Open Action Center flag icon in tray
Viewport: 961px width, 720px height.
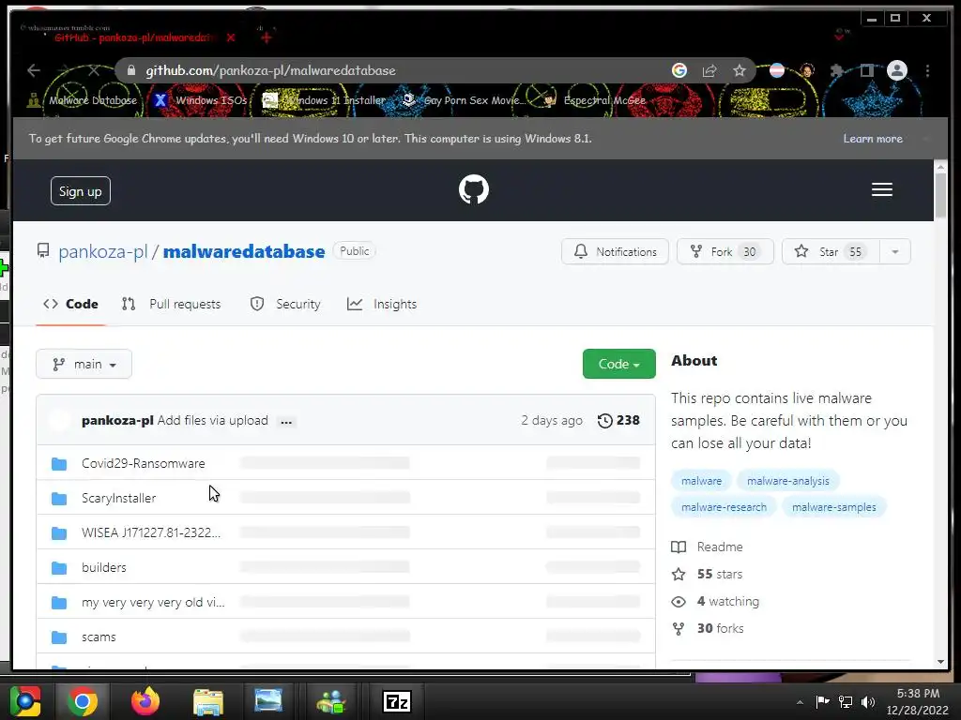coord(822,702)
